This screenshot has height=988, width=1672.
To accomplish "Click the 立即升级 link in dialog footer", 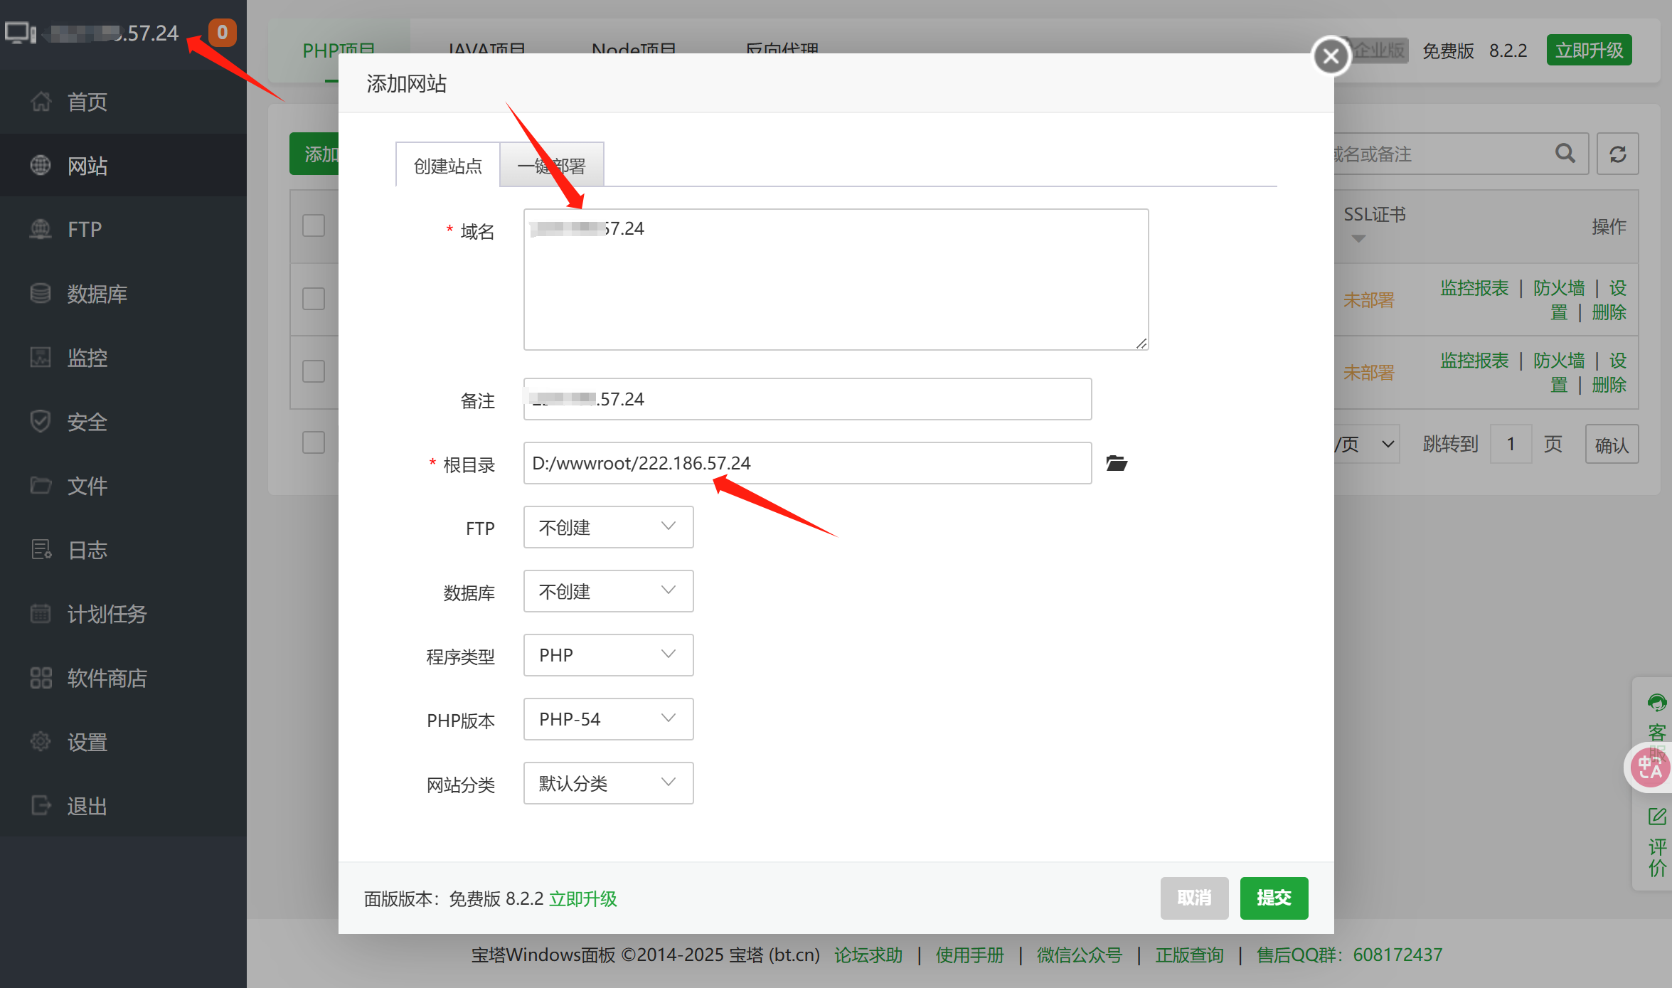I will click(x=582, y=899).
